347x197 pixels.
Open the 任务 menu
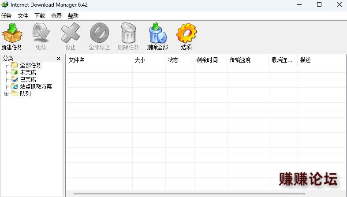click(6, 16)
